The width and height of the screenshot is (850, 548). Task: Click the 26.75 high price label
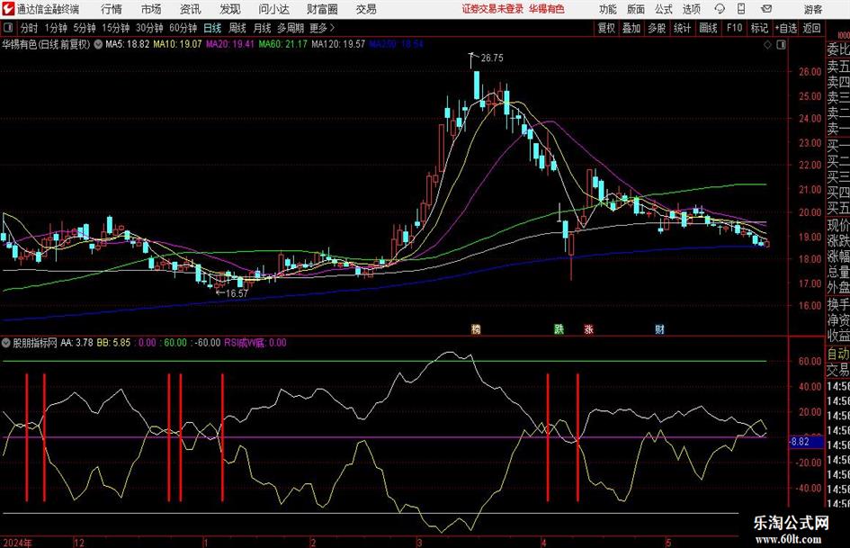492,58
